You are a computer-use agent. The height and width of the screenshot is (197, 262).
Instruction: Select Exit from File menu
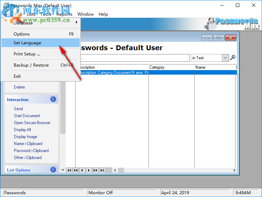[40, 76]
